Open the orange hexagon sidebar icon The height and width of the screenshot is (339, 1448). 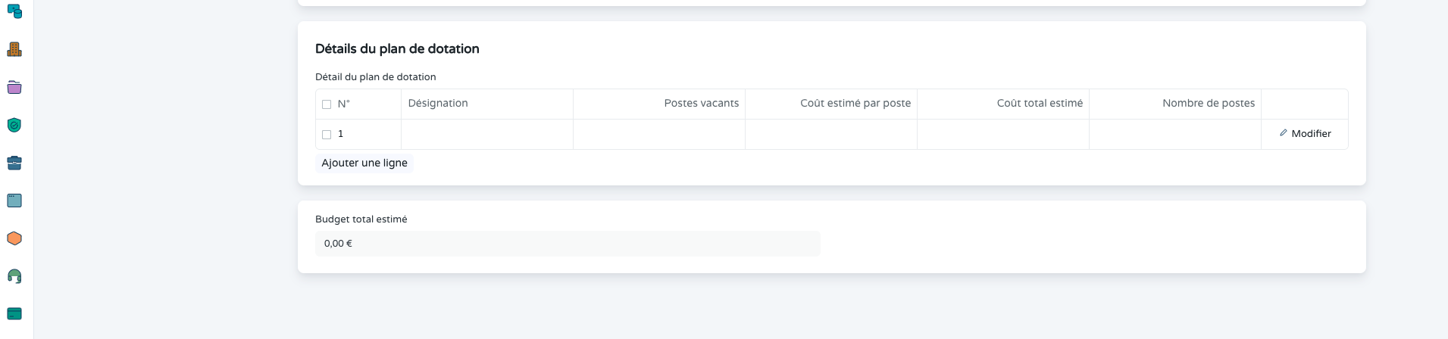(x=14, y=238)
